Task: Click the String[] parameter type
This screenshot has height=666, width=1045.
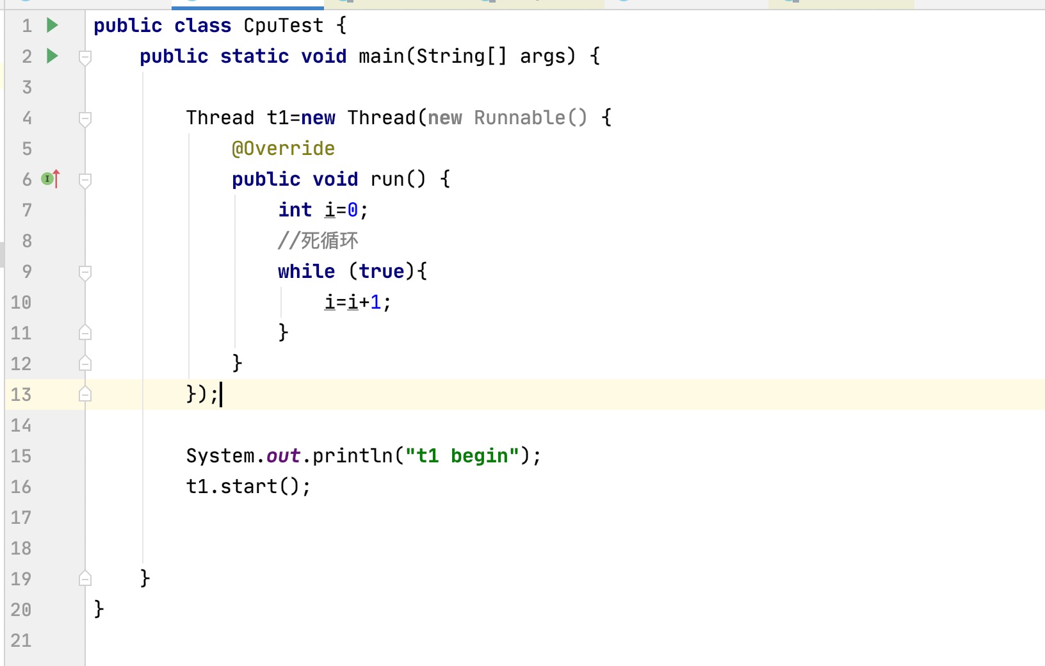Action: (462, 56)
